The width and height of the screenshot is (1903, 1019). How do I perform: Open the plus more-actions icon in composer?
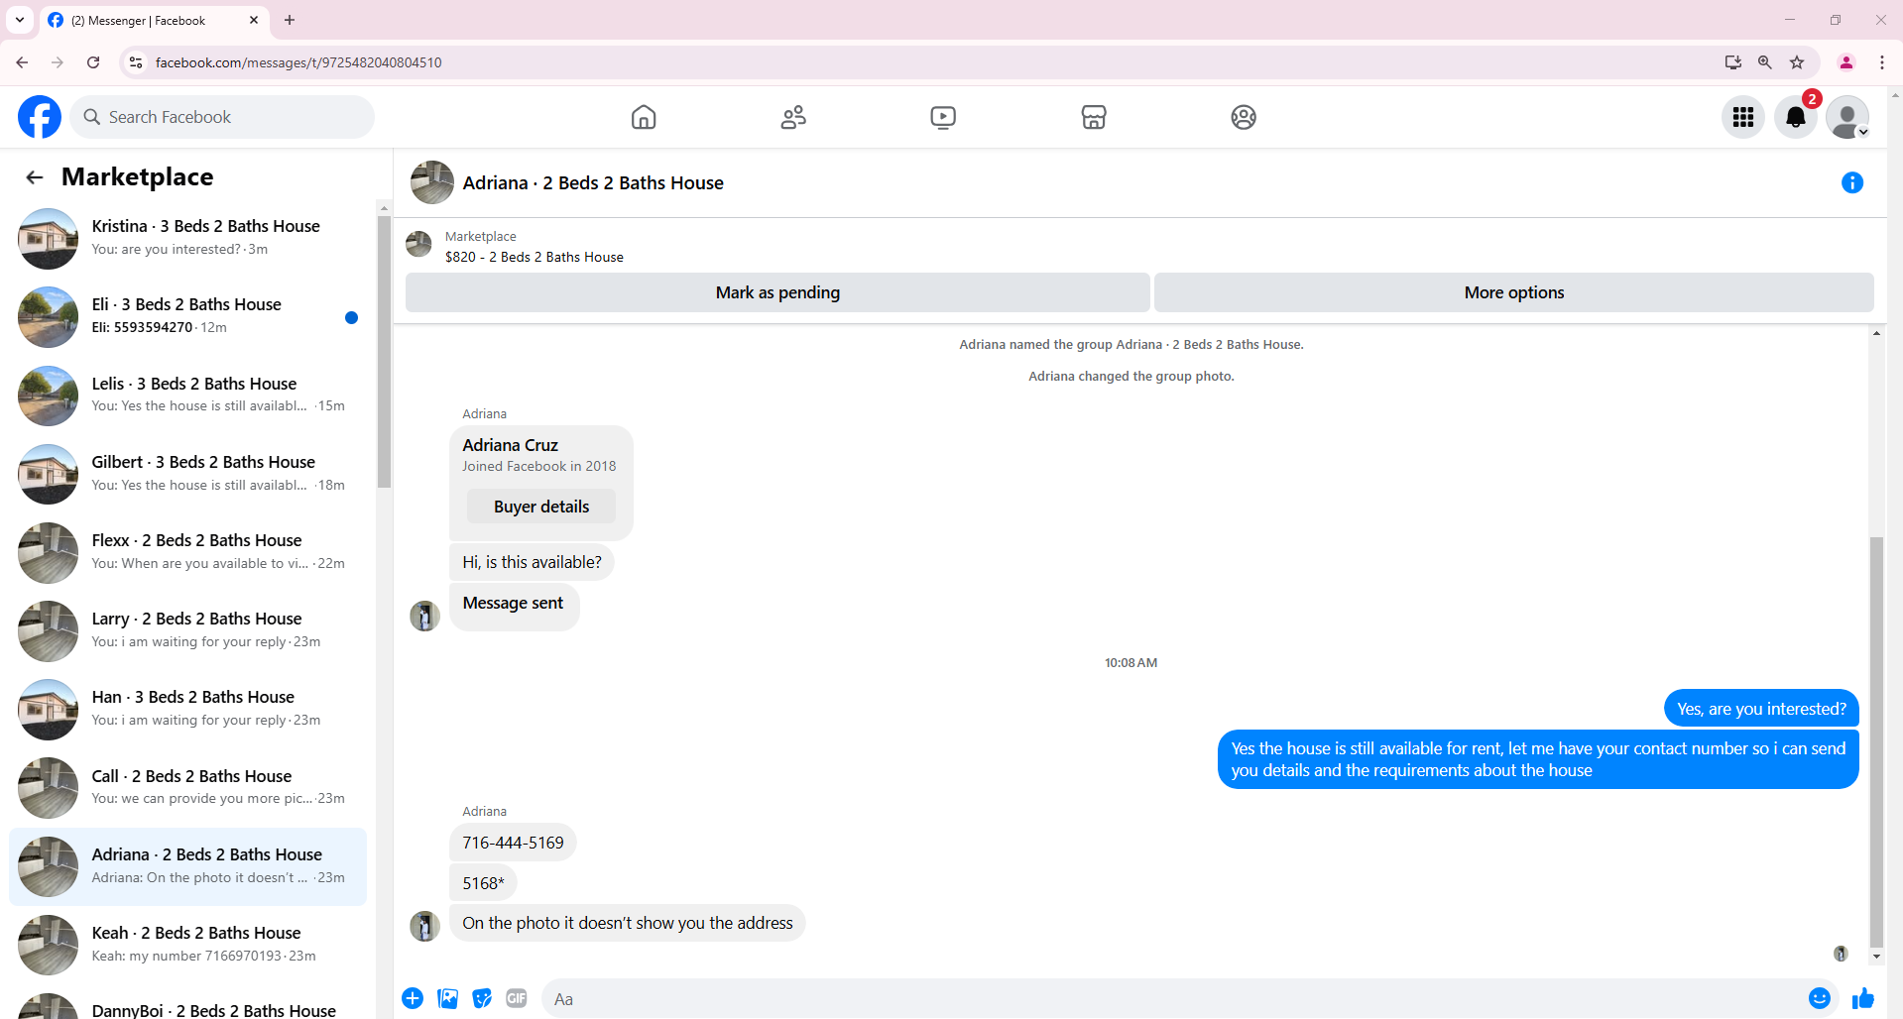pos(413,998)
